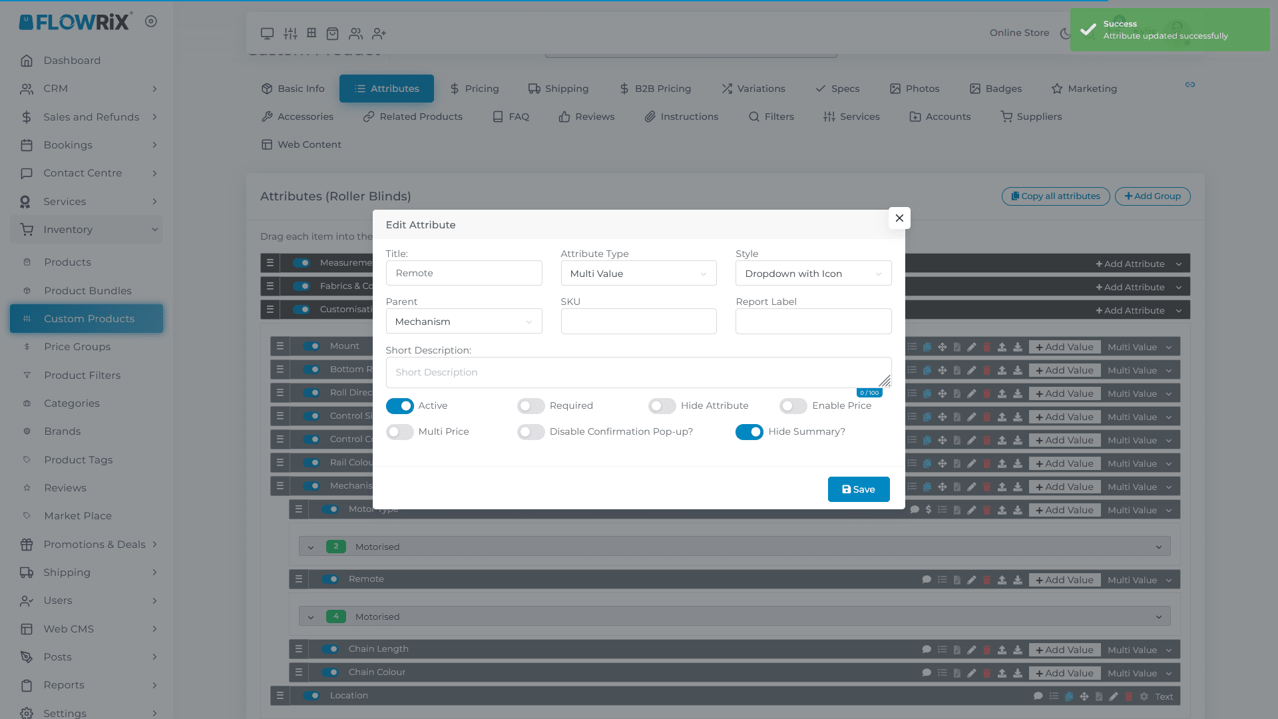Save the edited attribute
The image size is (1278, 719).
click(858, 489)
